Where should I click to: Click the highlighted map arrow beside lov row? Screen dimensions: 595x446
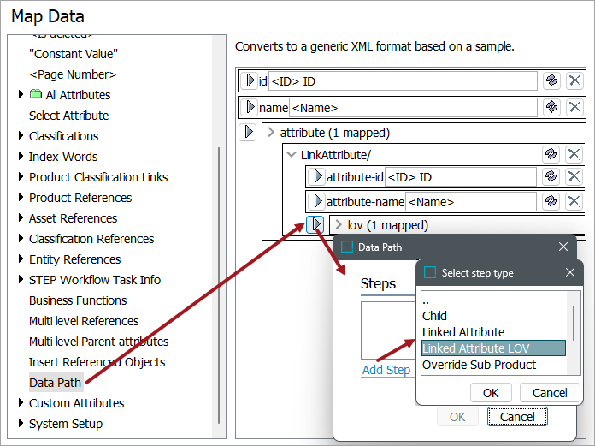[x=315, y=224]
